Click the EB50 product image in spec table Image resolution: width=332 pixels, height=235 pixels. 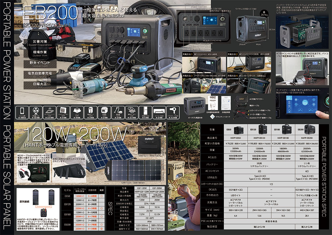point(239,130)
